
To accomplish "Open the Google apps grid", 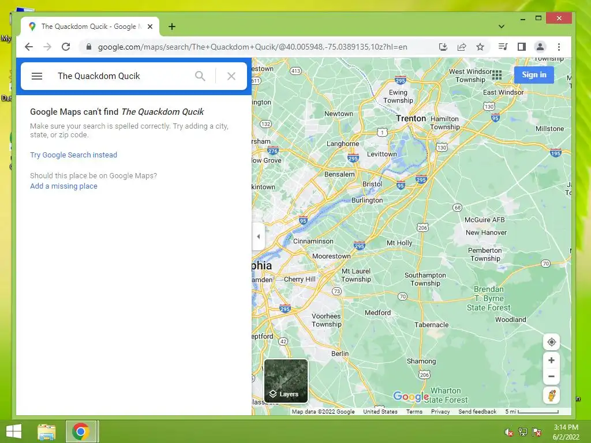I will 497,75.
